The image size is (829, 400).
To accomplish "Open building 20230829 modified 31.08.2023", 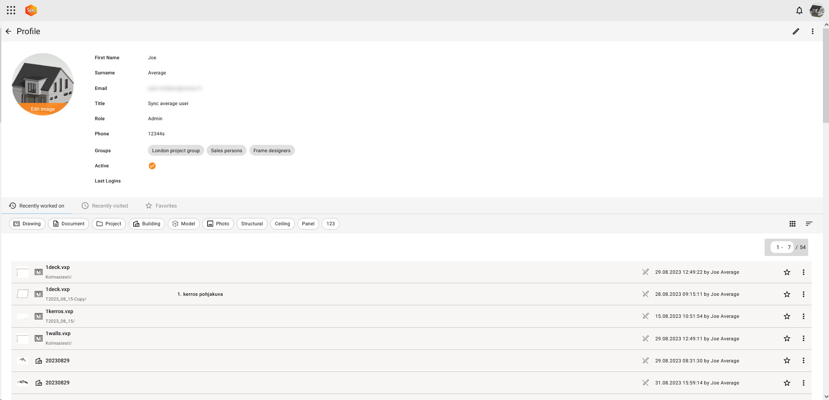I will click(58, 383).
